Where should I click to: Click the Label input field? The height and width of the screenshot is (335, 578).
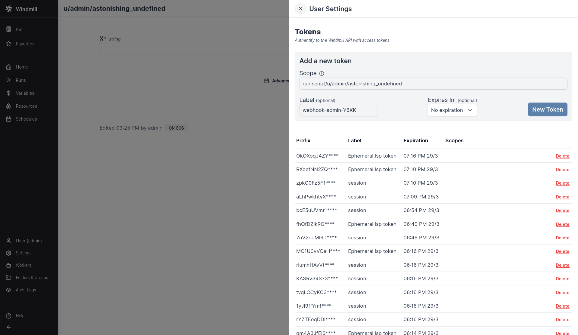coord(338,110)
